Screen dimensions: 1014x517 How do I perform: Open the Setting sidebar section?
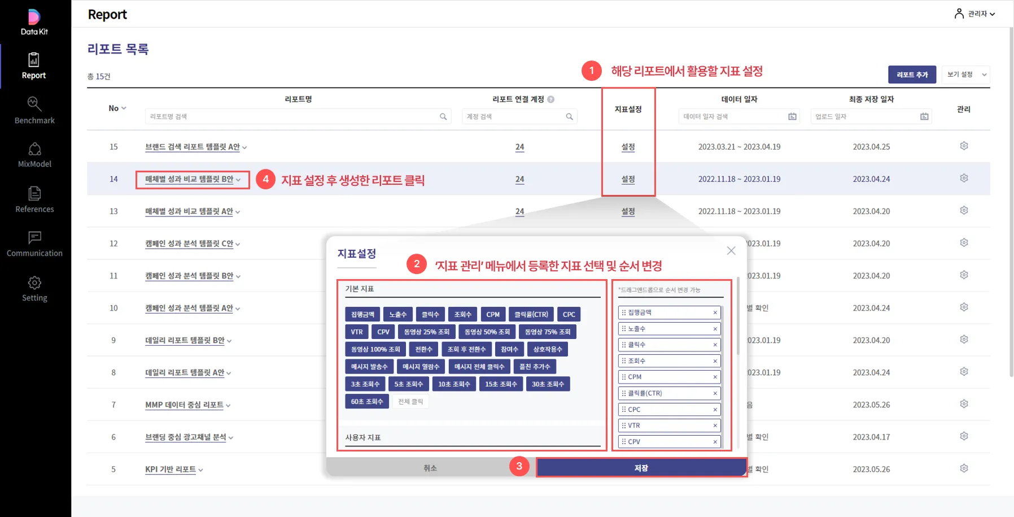(34, 289)
